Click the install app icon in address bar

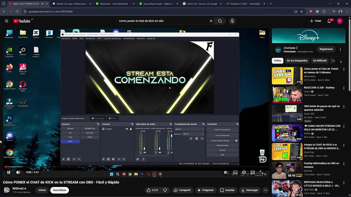pos(296,11)
